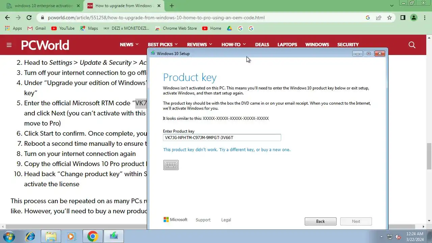This screenshot has height=243, width=432.
Task: Click the PCWorld search magnifier
Action: [x=412, y=45]
